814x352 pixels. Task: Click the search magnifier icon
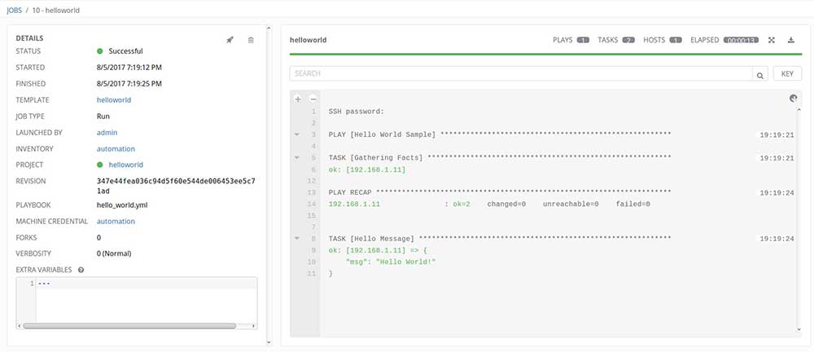[759, 74]
